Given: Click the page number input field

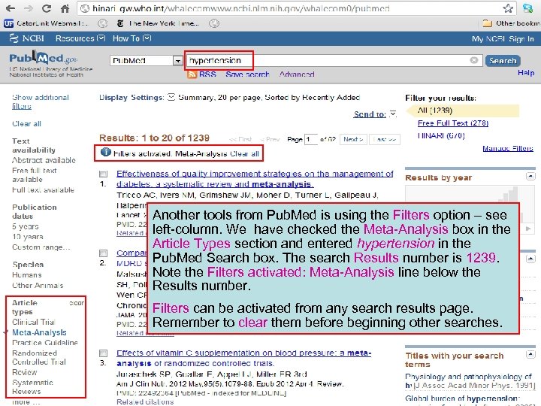Looking at the screenshot, I should (311, 140).
